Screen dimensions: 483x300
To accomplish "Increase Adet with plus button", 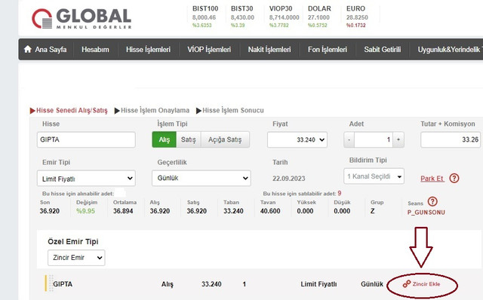I will [x=398, y=139].
